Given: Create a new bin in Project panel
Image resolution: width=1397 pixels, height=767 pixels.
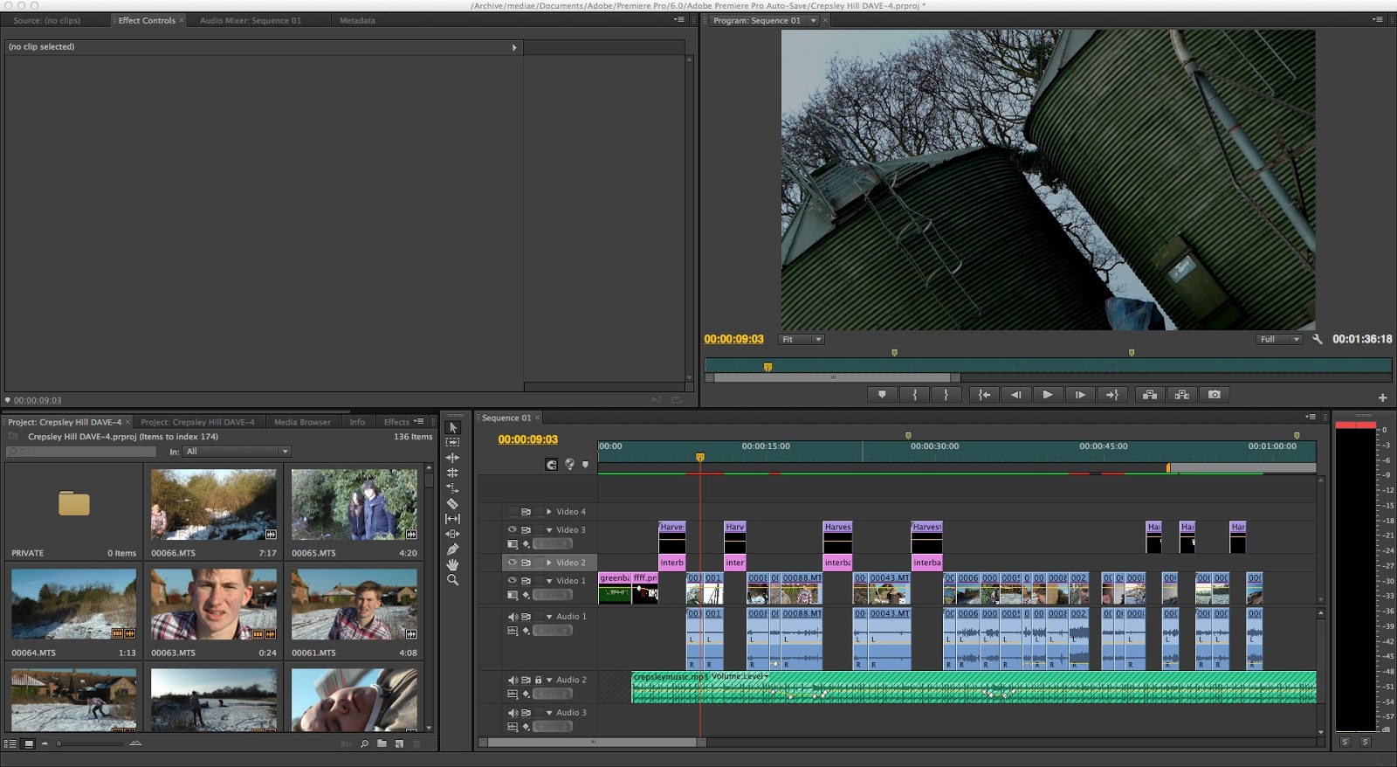Looking at the screenshot, I should pos(382,743).
